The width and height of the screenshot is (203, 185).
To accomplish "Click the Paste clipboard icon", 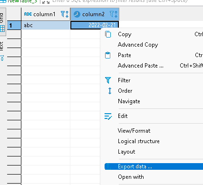I will point(108,55).
